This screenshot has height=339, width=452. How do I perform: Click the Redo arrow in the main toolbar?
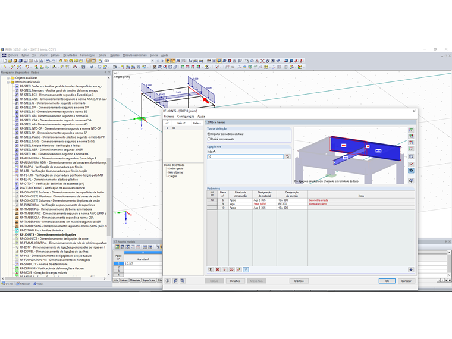(54, 61)
